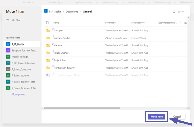Open the Project Plan folder name
This screenshot has width=194, height=127.
60,60
